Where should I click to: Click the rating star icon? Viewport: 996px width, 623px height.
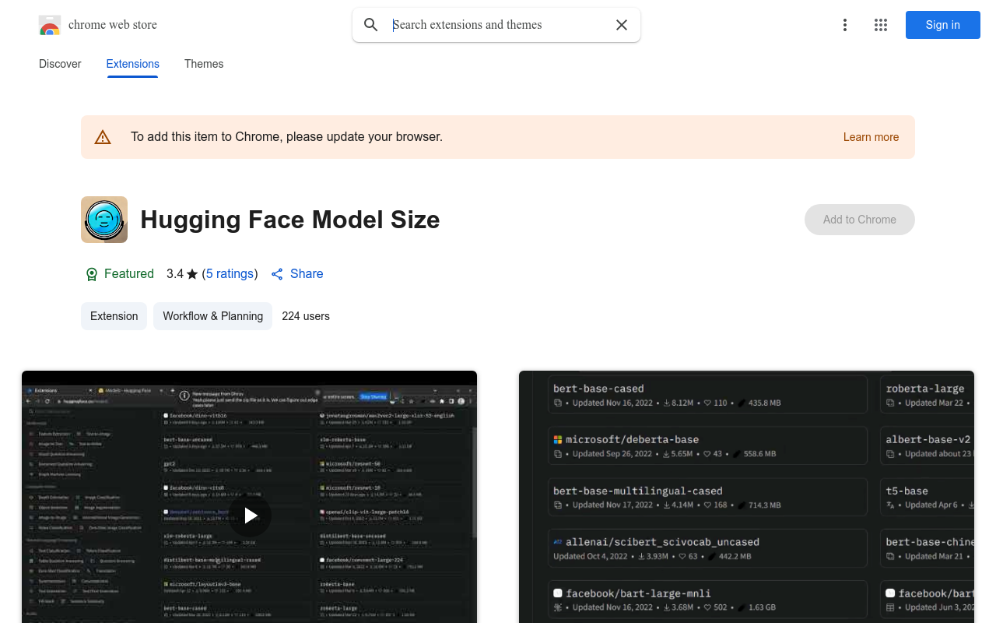[x=192, y=274]
